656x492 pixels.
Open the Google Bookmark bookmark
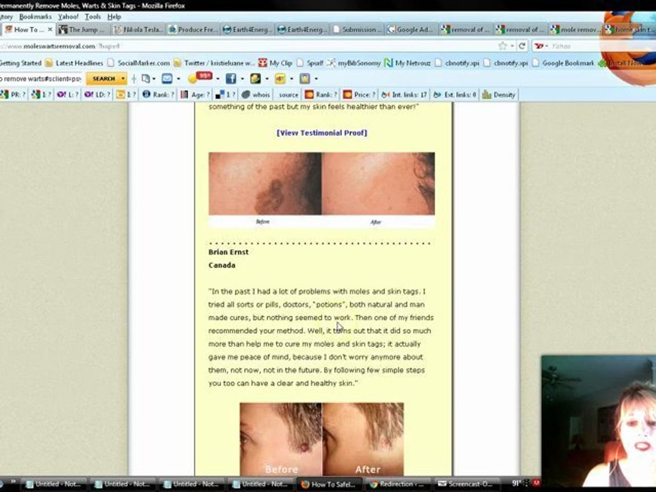click(563, 63)
